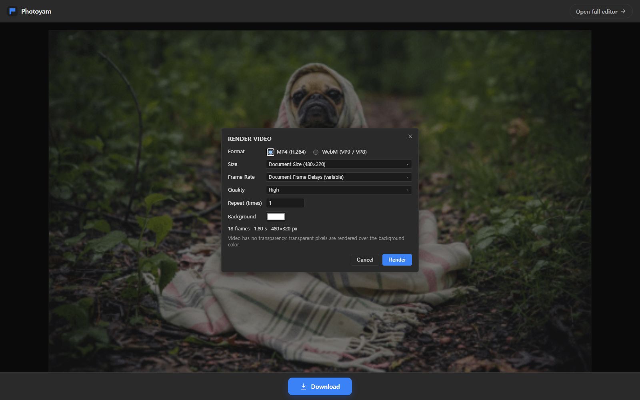Open full editor link

601,11
